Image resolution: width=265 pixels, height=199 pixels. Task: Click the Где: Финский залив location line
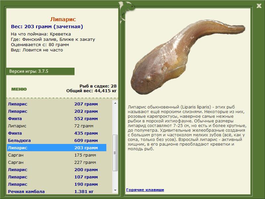click(x=53, y=39)
